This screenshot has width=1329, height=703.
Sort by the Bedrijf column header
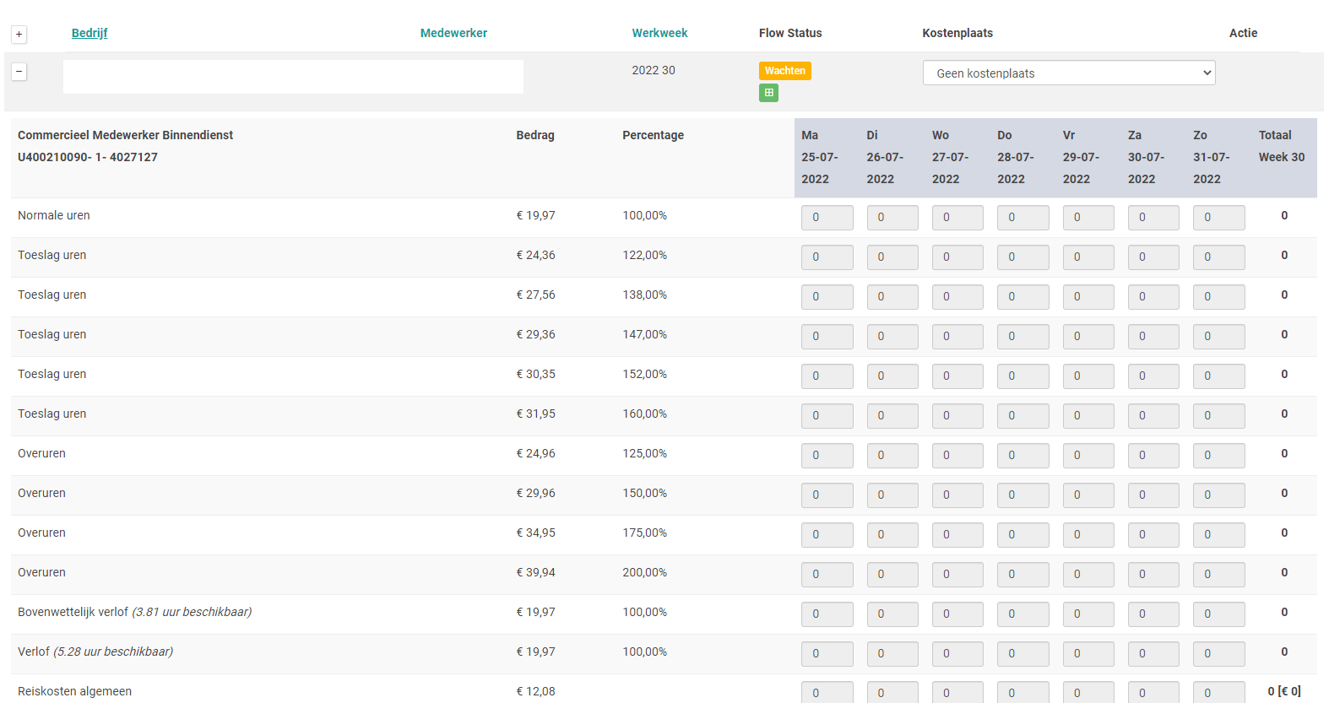tap(90, 33)
